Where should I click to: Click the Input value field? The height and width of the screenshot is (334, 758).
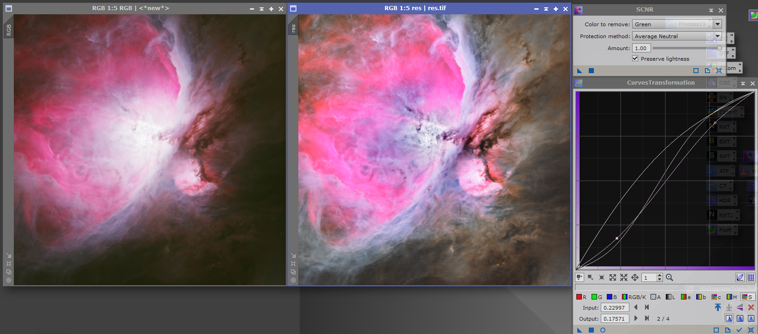615,308
